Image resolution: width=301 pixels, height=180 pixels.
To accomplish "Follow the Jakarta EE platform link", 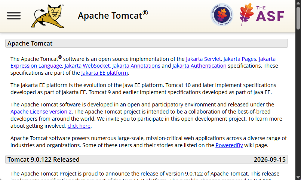I will (x=104, y=73).
